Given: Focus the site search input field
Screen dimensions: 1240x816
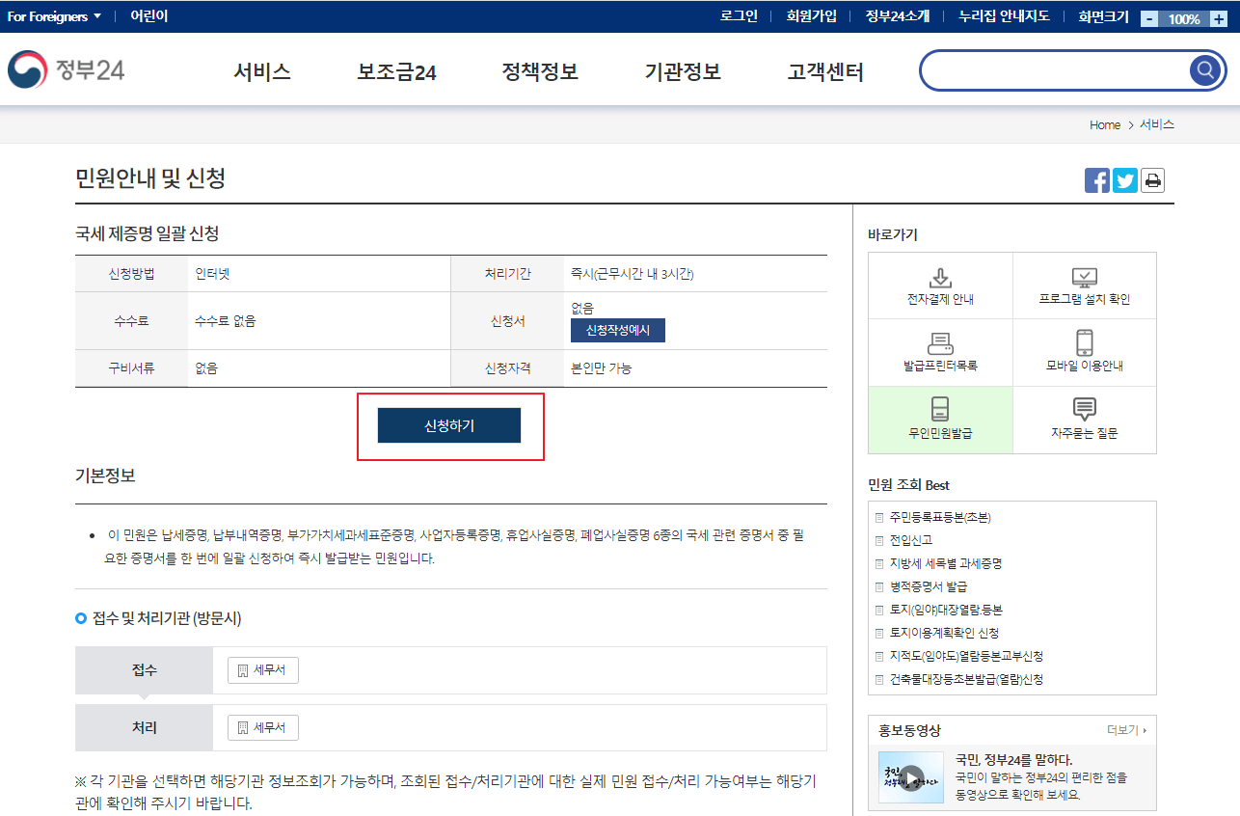Looking at the screenshot, I should point(1056,70).
